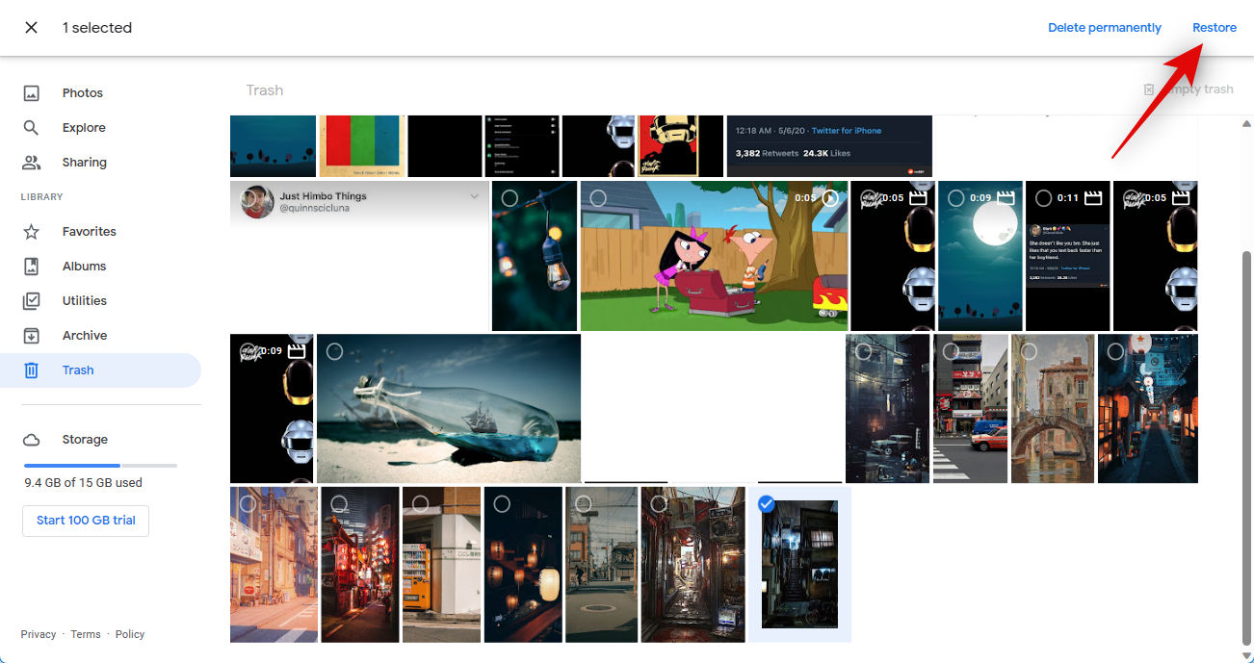Screen dimensions: 1254x663
Task: Open the Venice bridge painting thumbnail
Action: [x=1053, y=408]
